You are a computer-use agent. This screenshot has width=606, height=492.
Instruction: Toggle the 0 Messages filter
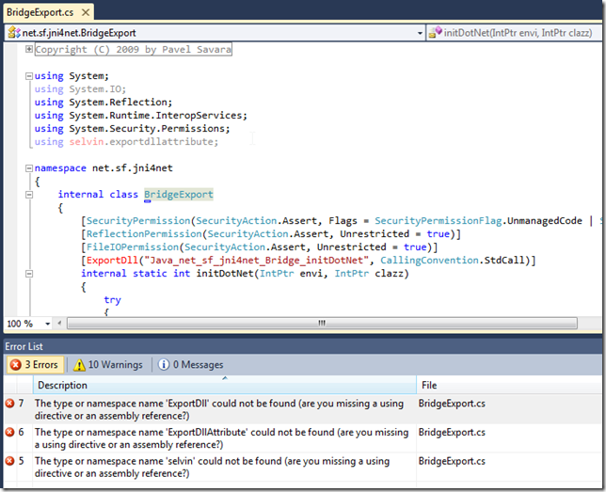(x=191, y=364)
